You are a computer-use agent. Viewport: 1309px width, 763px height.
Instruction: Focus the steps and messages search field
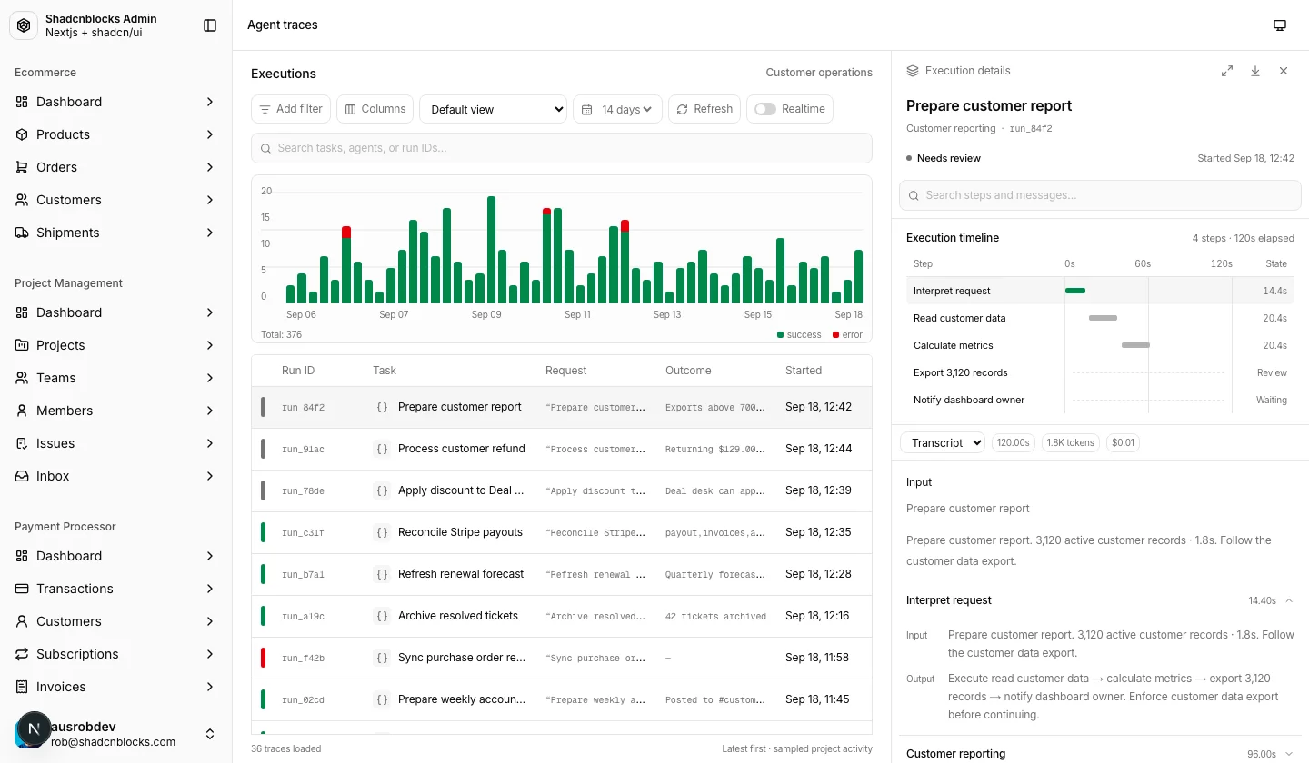pyautogui.click(x=1100, y=195)
